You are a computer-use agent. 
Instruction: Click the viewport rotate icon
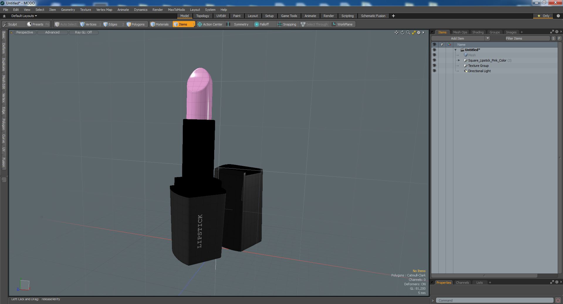click(402, 33)
